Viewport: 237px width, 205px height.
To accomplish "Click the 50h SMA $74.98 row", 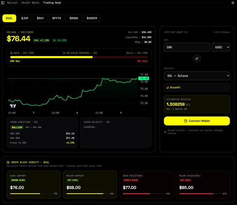I will pyautogui.click(x=42, y=138).
